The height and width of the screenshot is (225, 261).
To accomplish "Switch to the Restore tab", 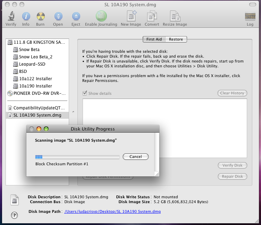I will (176, 39).
